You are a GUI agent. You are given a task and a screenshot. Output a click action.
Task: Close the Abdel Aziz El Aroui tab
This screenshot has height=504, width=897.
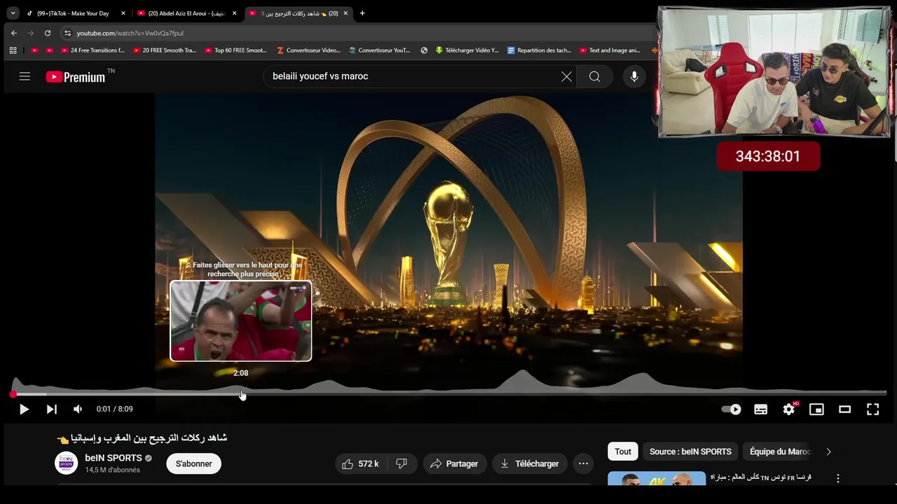(234, 13)
